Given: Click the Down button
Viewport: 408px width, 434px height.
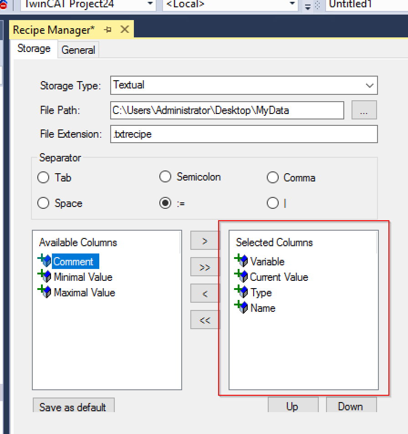Looking at the screenshot, I should coord(352,405).
